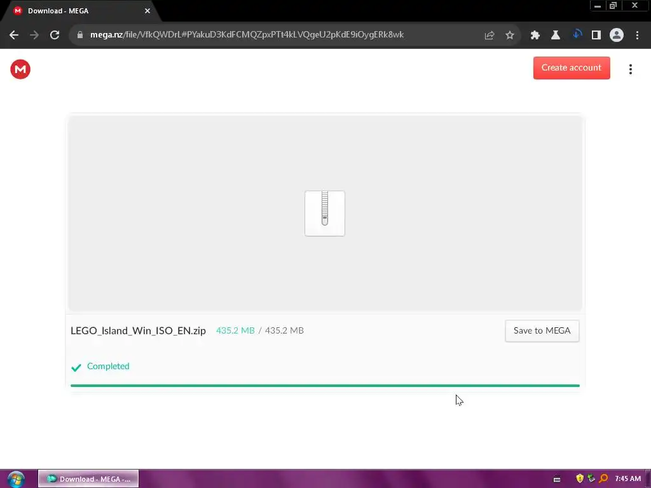Viewport: 651px width, 488px height.
Task: Click the Save to MEGA button
Action: coord(542,330)
